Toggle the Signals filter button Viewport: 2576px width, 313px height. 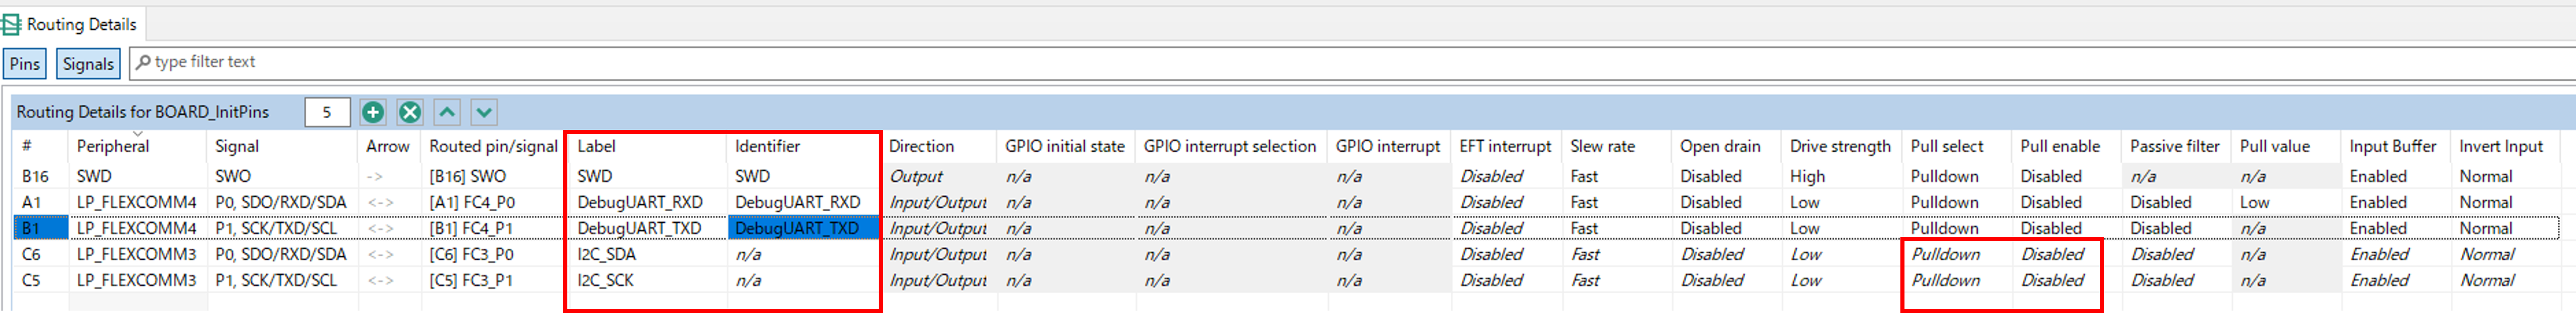[x=88, y=64]
